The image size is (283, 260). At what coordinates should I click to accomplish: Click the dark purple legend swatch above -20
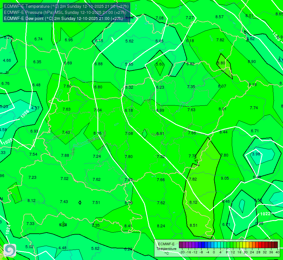(x=181, y=245)
